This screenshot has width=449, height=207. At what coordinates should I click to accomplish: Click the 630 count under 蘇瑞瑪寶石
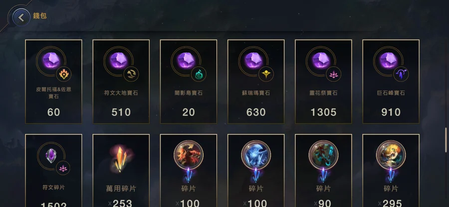pos(256,112)
